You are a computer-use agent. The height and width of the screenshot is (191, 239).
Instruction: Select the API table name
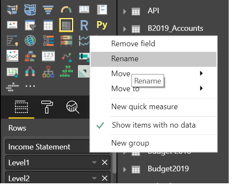tap(153, 11)
